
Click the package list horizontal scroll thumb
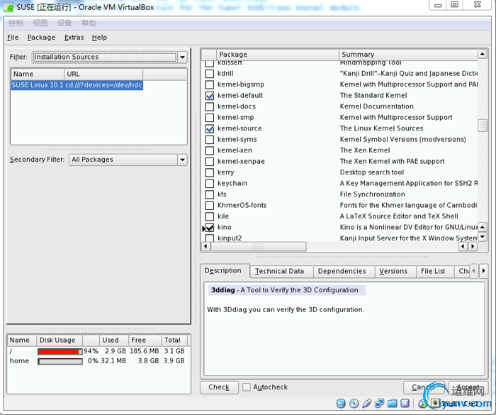tap(259, 246)
